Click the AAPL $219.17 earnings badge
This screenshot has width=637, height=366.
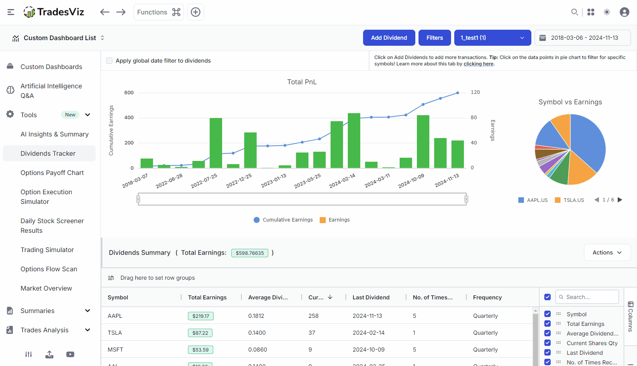(201, 316)
